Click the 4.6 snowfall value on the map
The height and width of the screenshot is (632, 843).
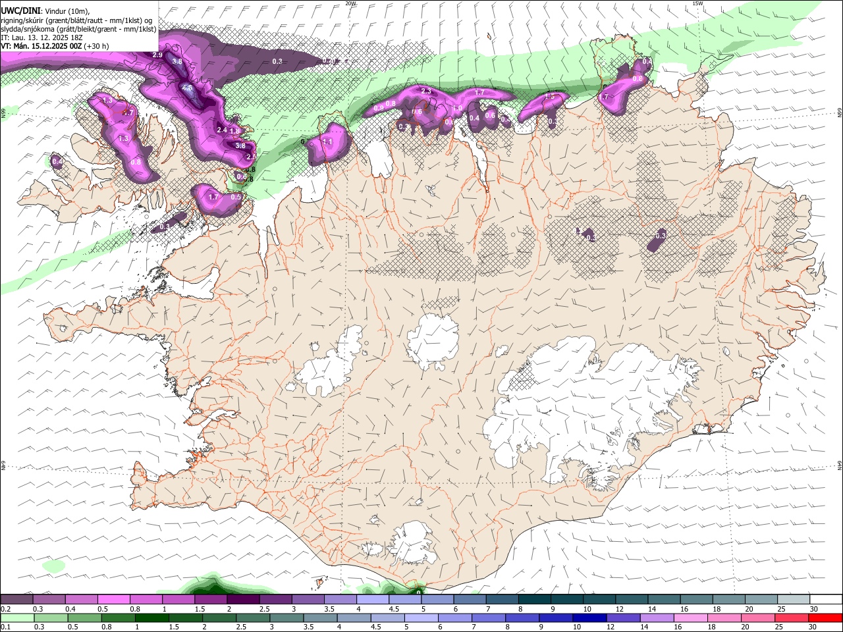tap(187, 88)
